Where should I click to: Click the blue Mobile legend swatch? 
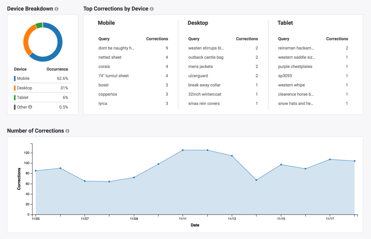point(15,79)
